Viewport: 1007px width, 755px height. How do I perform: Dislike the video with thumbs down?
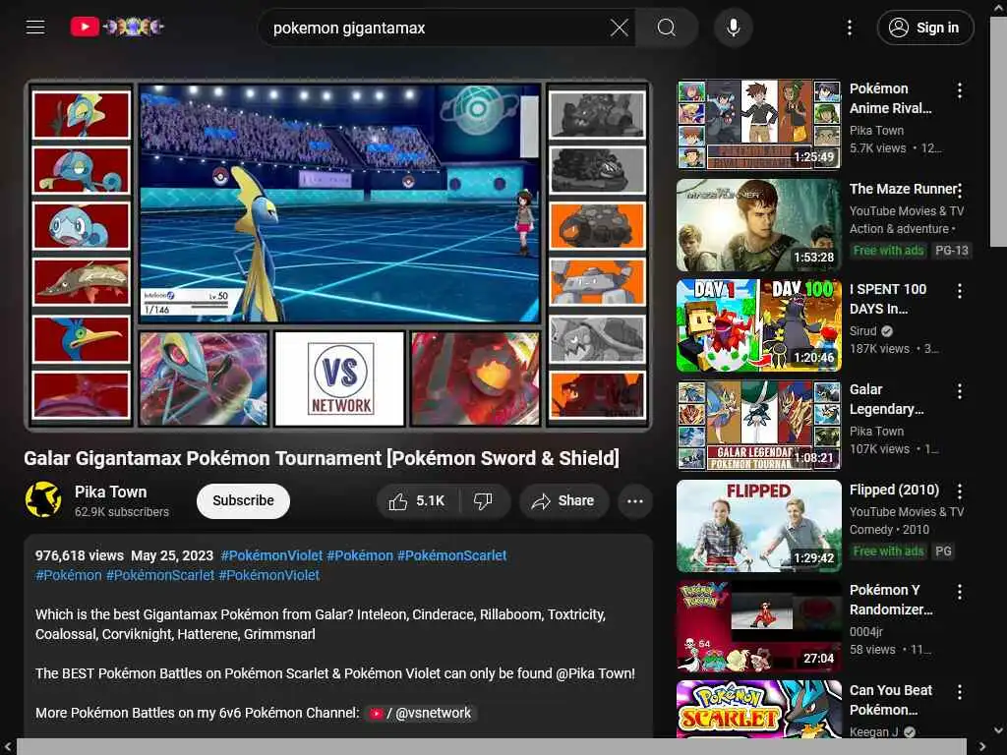483,500
